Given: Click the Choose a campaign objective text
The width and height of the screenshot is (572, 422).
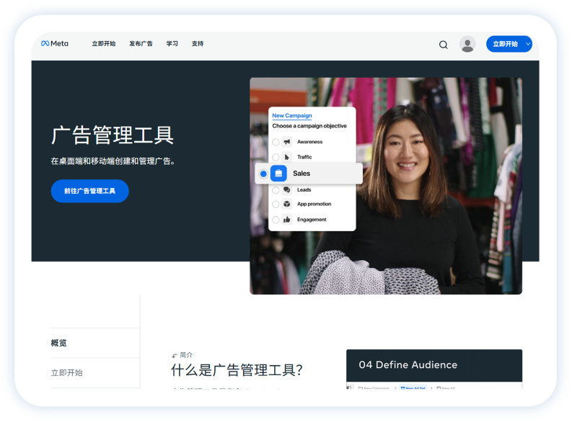Looking at the screenshot, I should [309, 126].
